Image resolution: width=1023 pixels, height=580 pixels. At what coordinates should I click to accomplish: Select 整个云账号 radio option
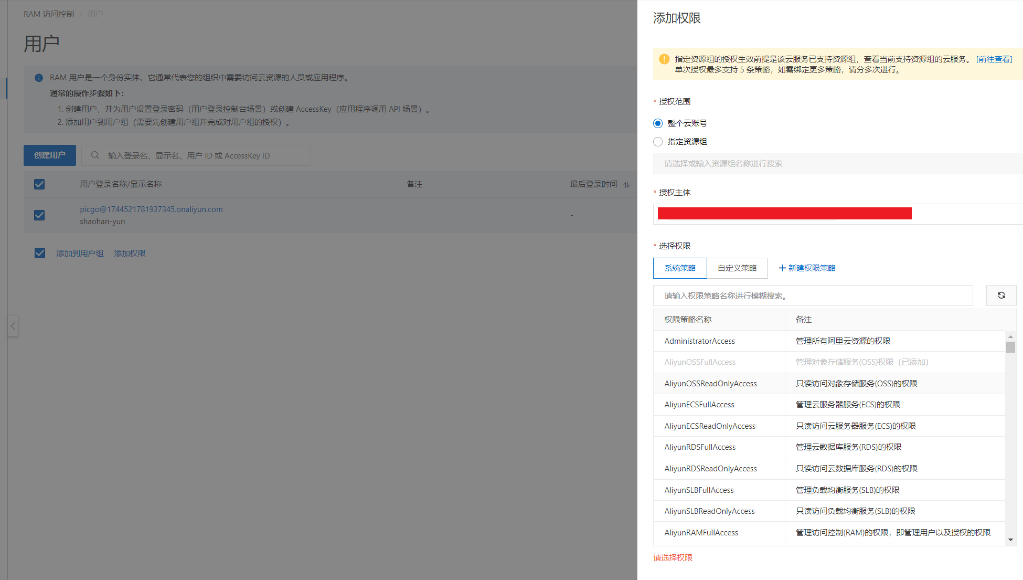[658, 123]
